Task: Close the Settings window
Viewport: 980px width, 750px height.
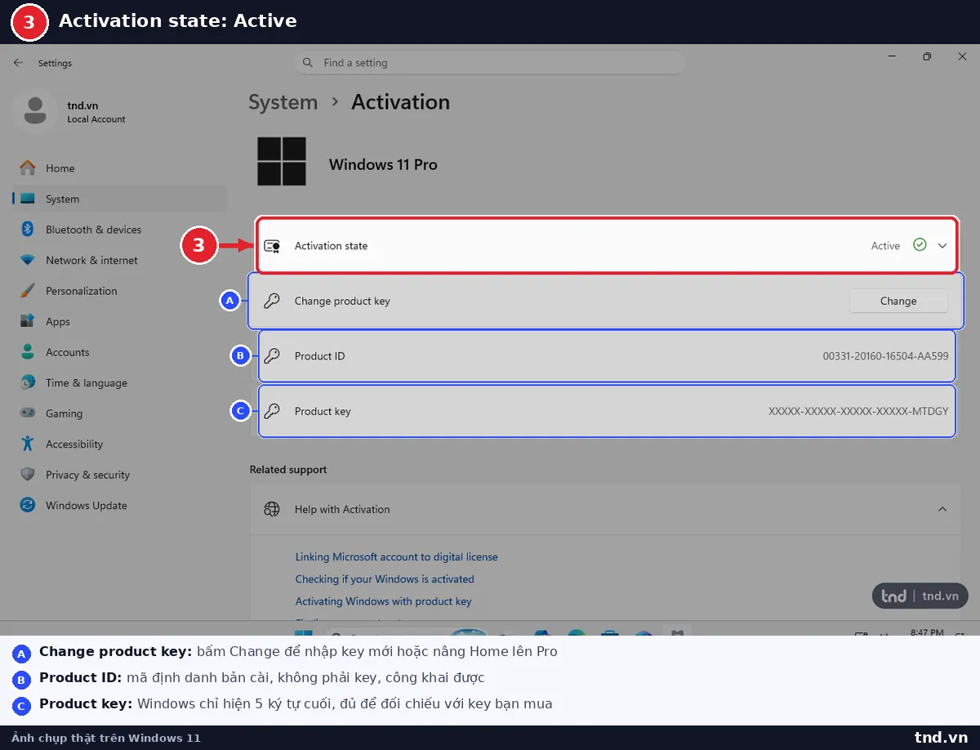Action: coord(962,56)
